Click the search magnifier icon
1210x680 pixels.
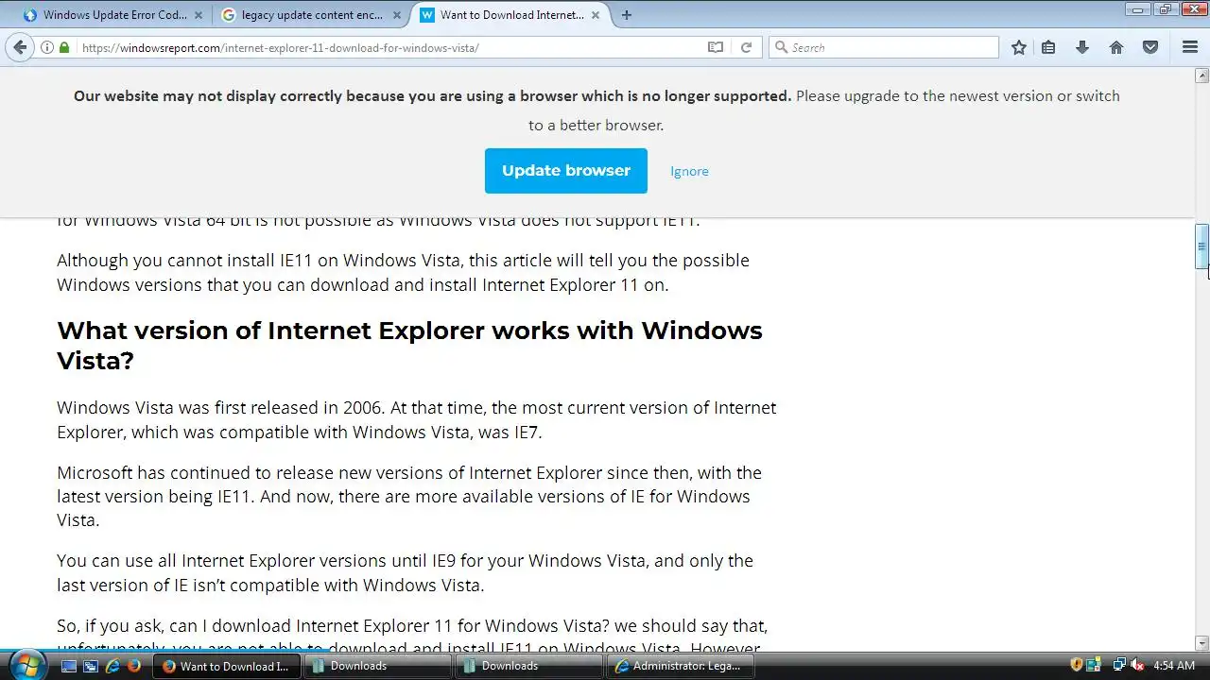[x=781, y=47]
